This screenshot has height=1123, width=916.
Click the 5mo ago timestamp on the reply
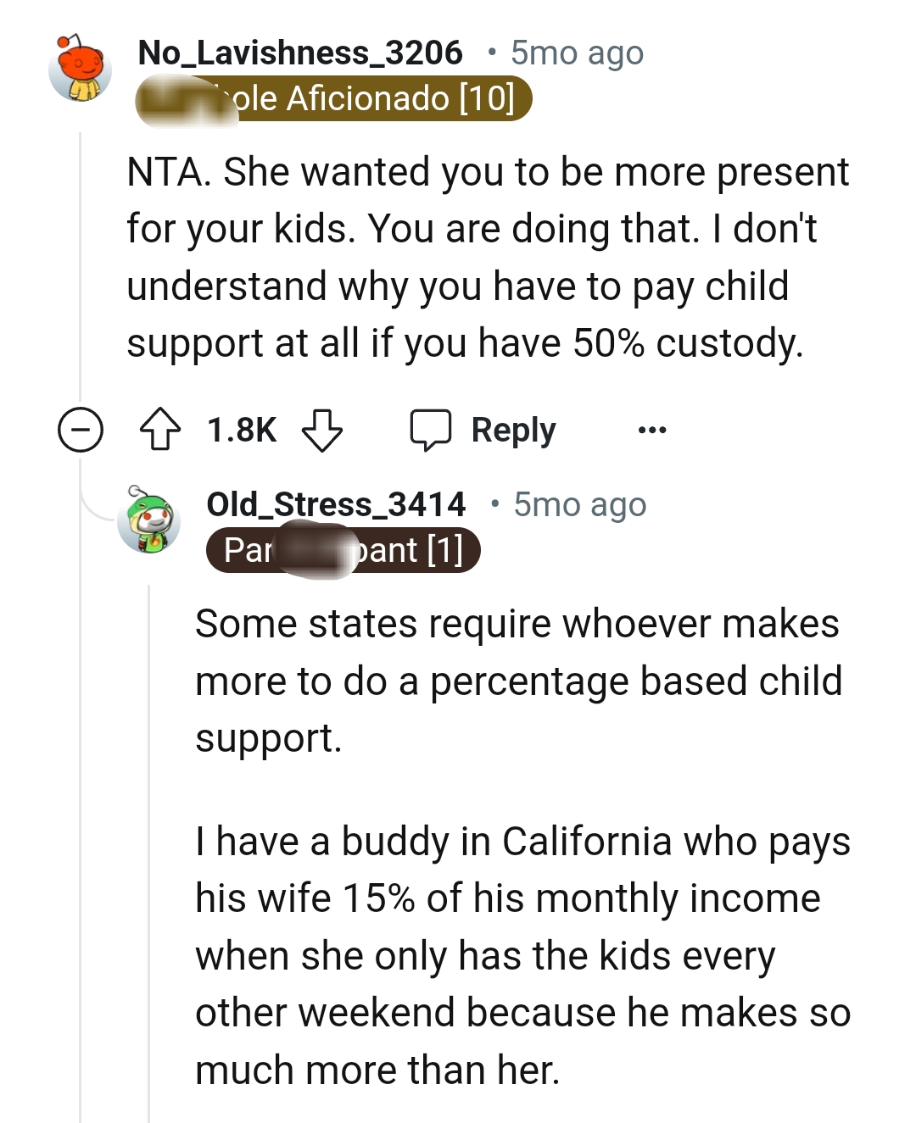(x=579, y=503)
